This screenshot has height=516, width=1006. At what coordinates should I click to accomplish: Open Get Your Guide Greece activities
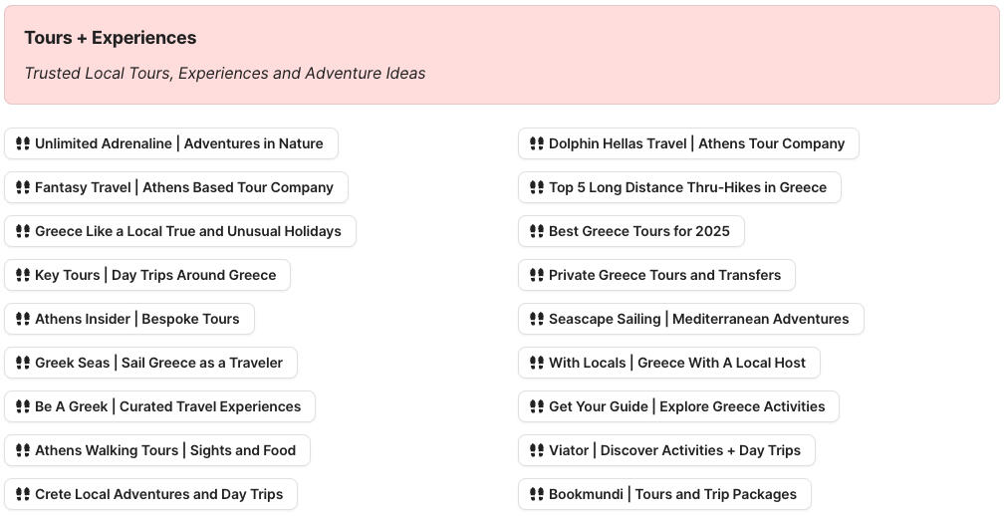pyautogui.click(x=686, y=406)
